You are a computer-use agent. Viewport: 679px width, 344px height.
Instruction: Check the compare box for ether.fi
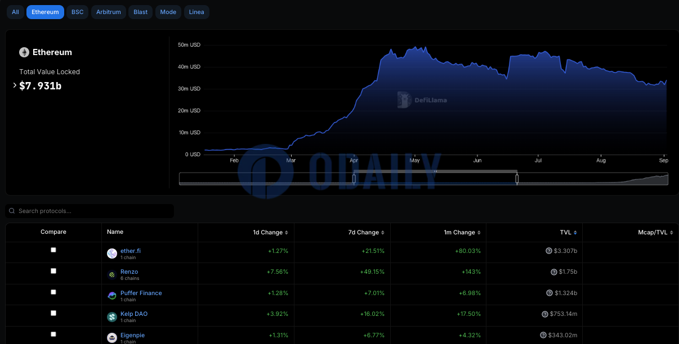pyautogui.click(x=53, y=250)
